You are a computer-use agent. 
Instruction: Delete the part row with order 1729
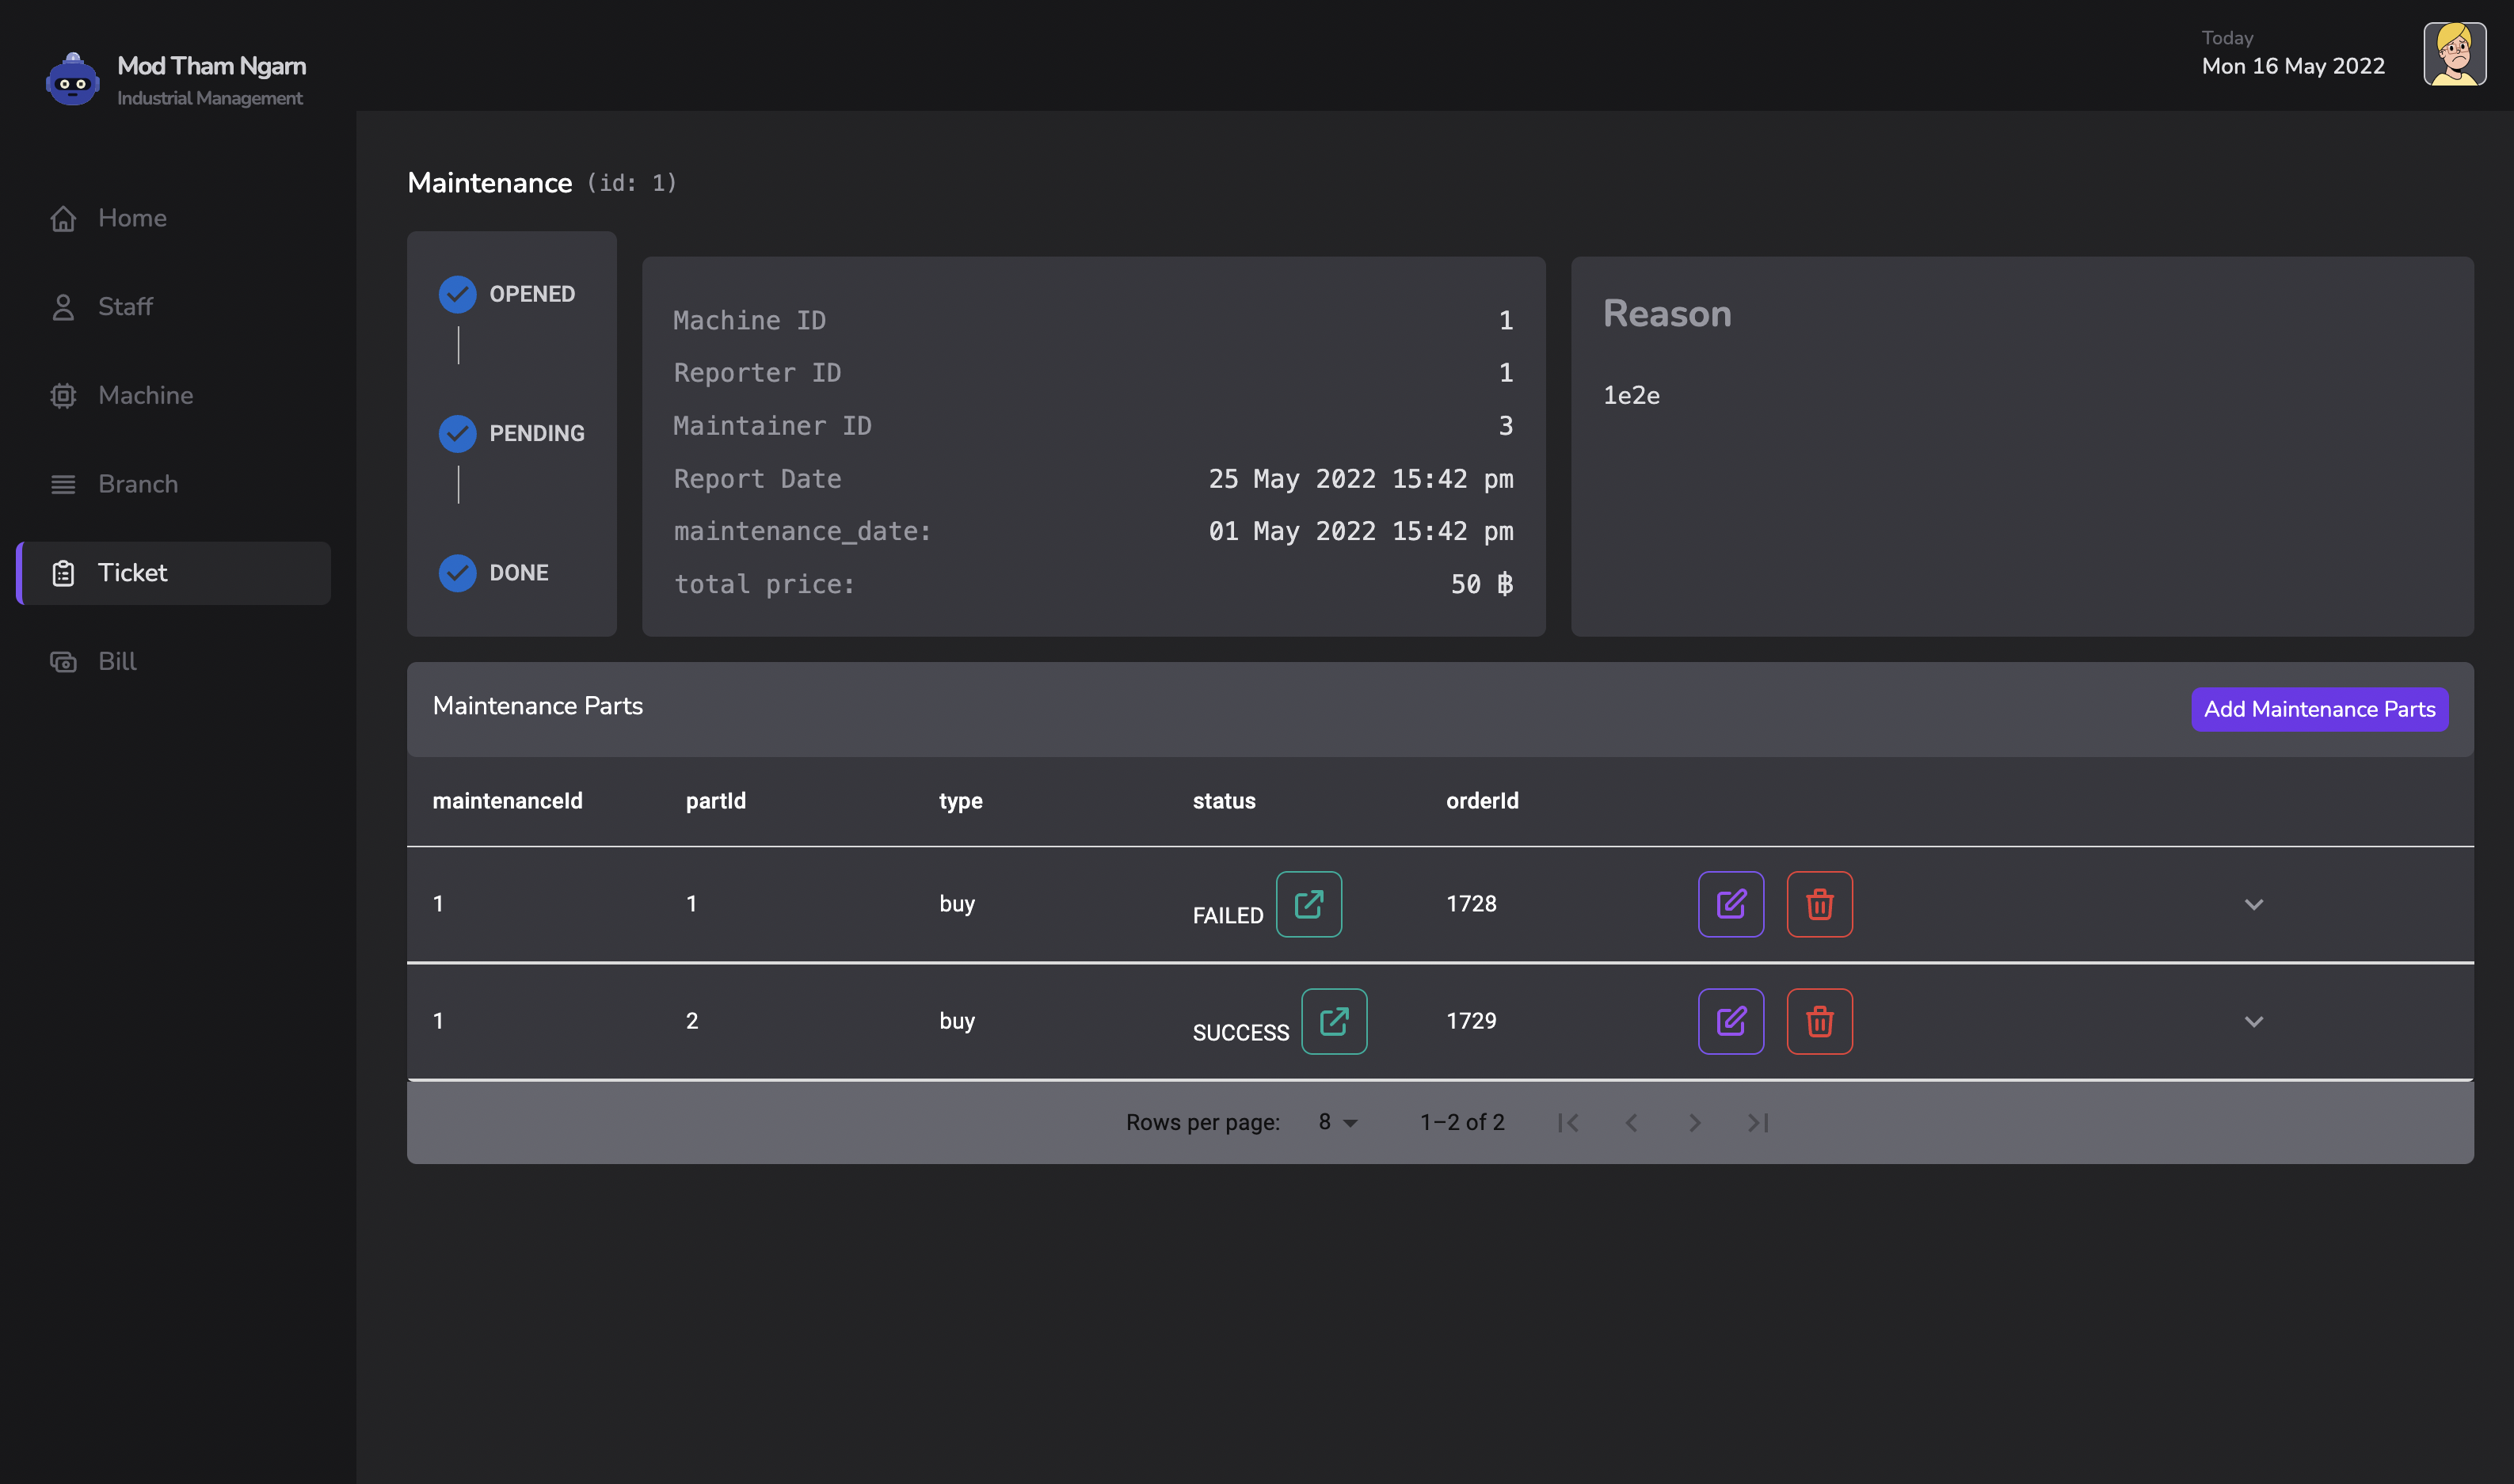(x=1819, y=1021)
